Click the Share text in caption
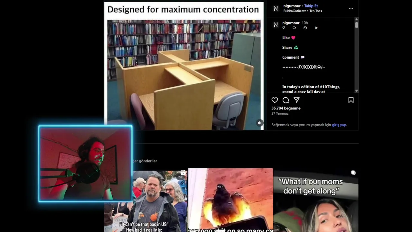This screenshot has height=232, width=412. (287, 47)
